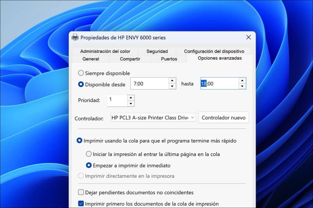The image size is (313, 208).
Task: Increase the hasta end time
Action: [x=242, y=81]
